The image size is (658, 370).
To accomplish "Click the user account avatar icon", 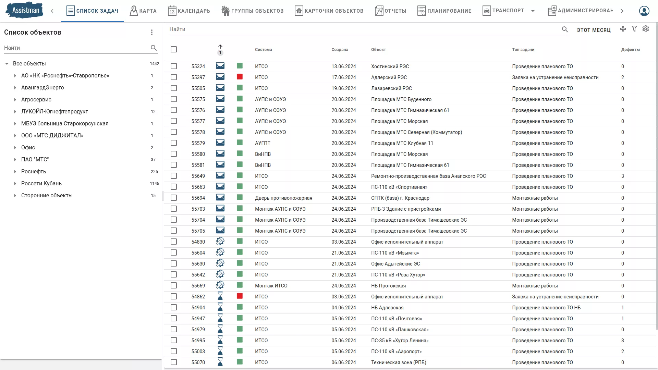I will pos(644,11).
